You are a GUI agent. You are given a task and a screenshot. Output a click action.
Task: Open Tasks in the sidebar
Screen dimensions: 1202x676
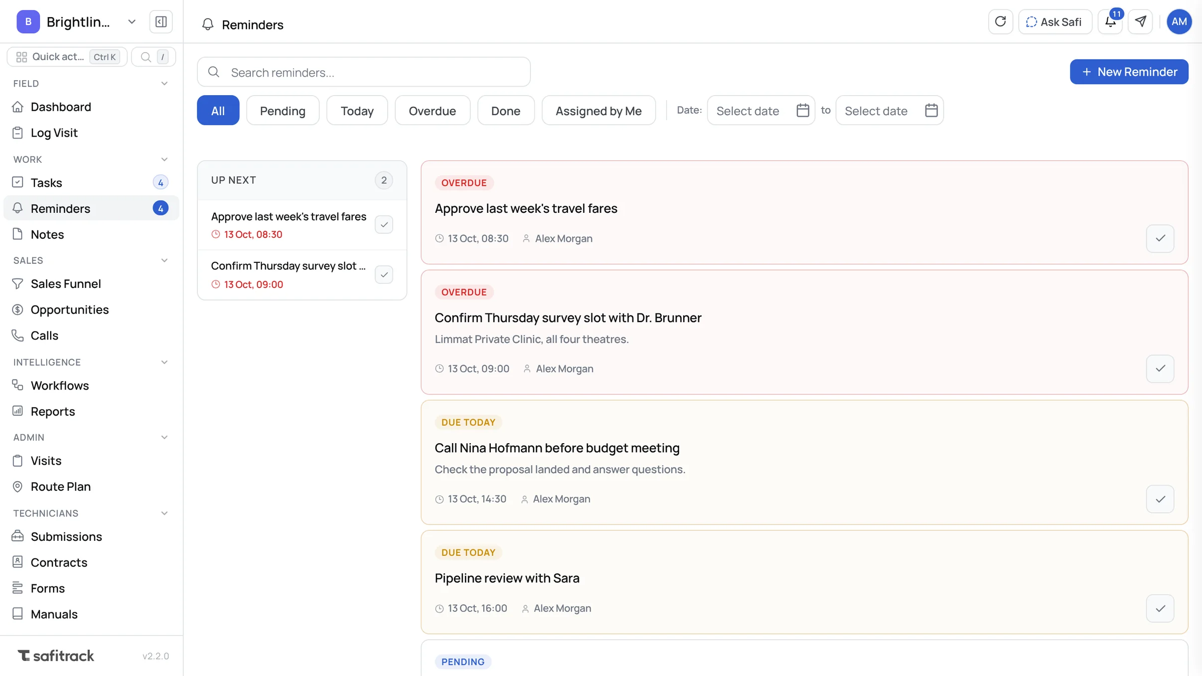click(91, 183)
